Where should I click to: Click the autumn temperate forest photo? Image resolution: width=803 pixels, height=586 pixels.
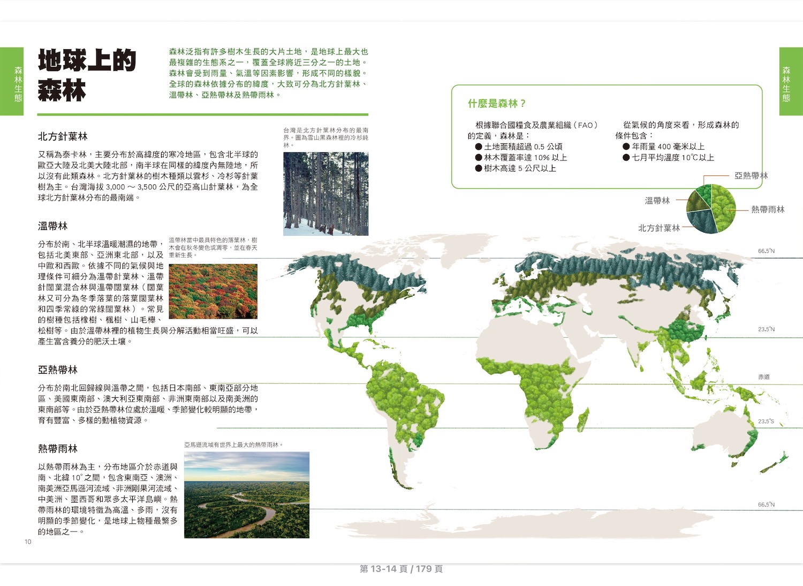pos(213,291)
